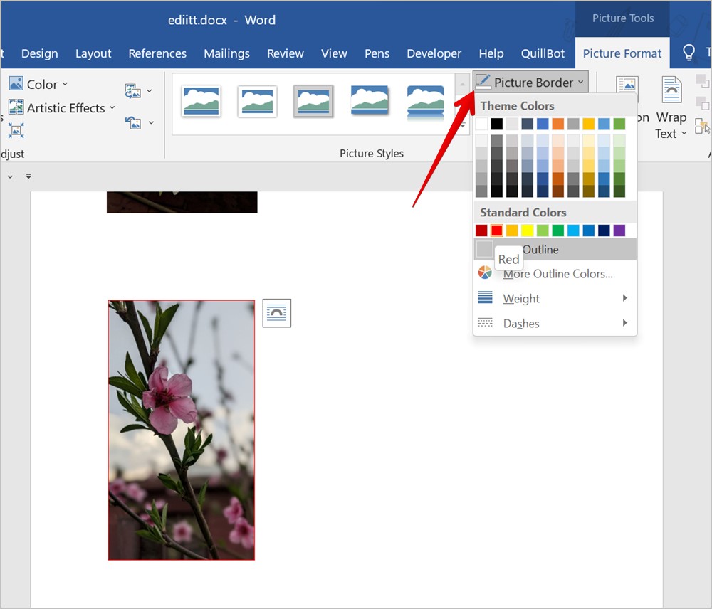The image size is (712, 609).
Task: Click the Artistic Effects icon
Action: (16, 107)
